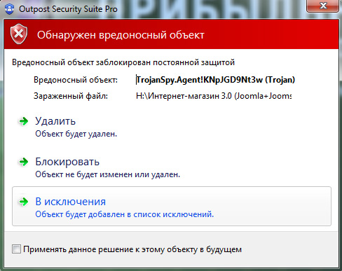Click the Outpost Security Suite Pro title text
This screenshot has height=271, width=342.
[68, 9]
